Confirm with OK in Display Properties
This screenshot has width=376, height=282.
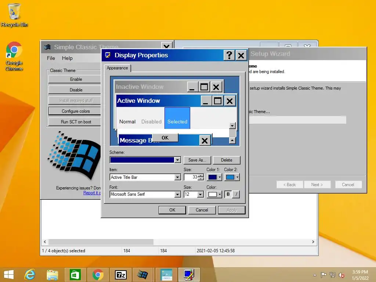coord(172,210)
